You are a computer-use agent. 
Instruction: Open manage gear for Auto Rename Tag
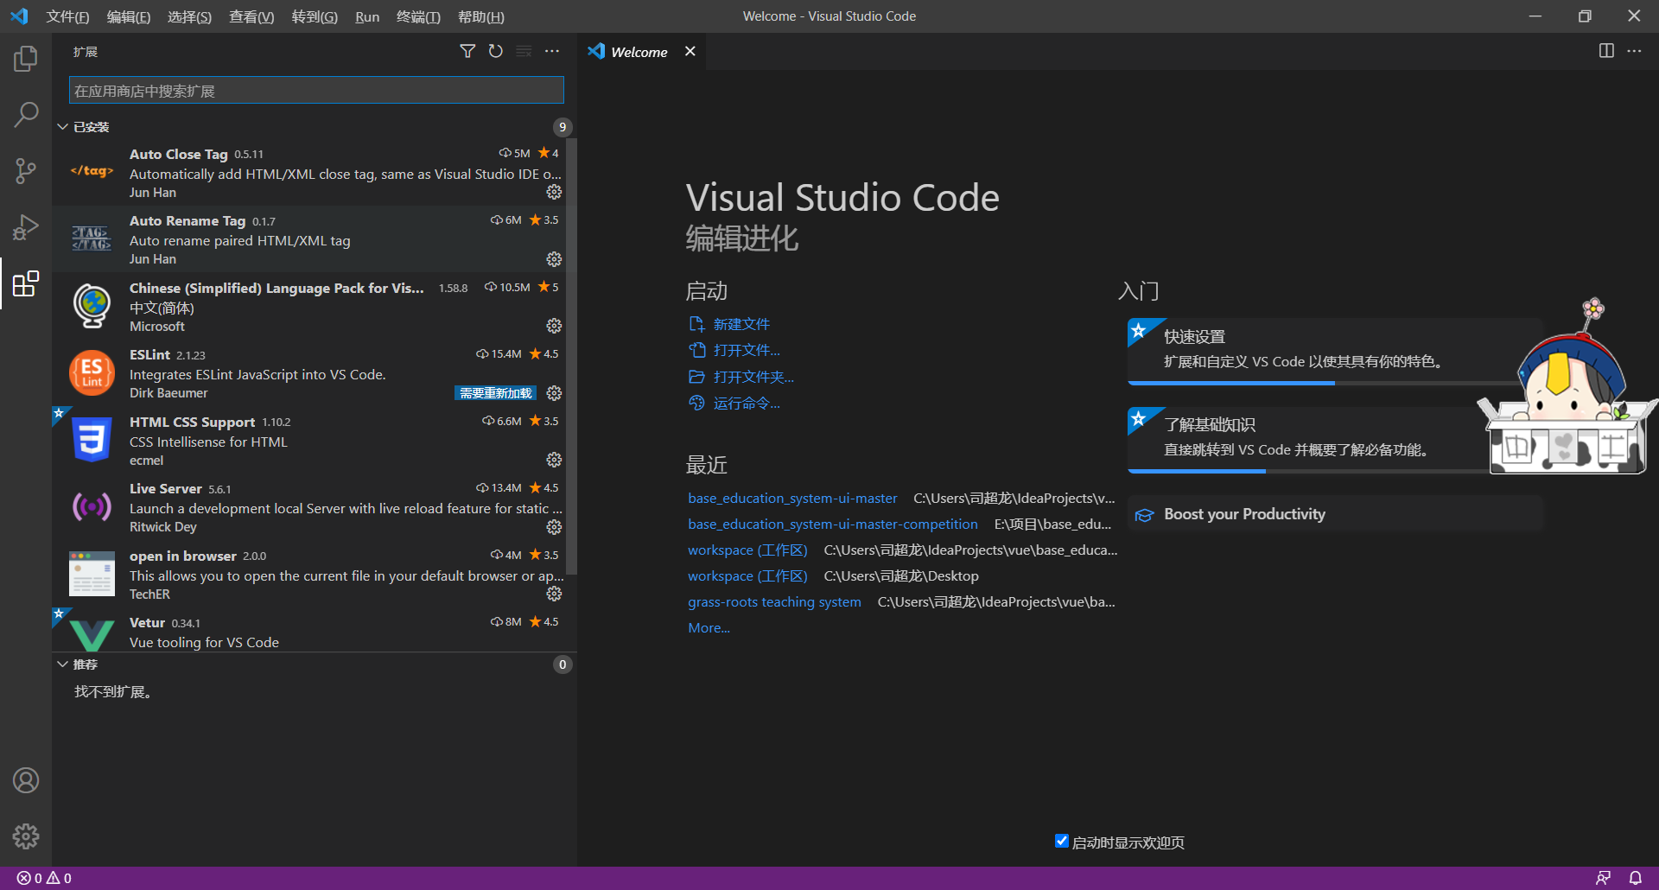[x=554, y=259]
